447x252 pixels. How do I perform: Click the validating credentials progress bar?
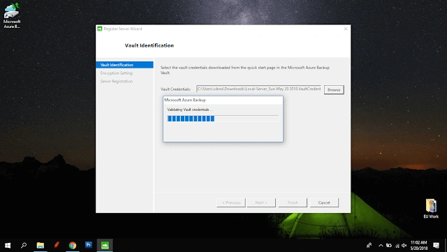pos(223,119)
